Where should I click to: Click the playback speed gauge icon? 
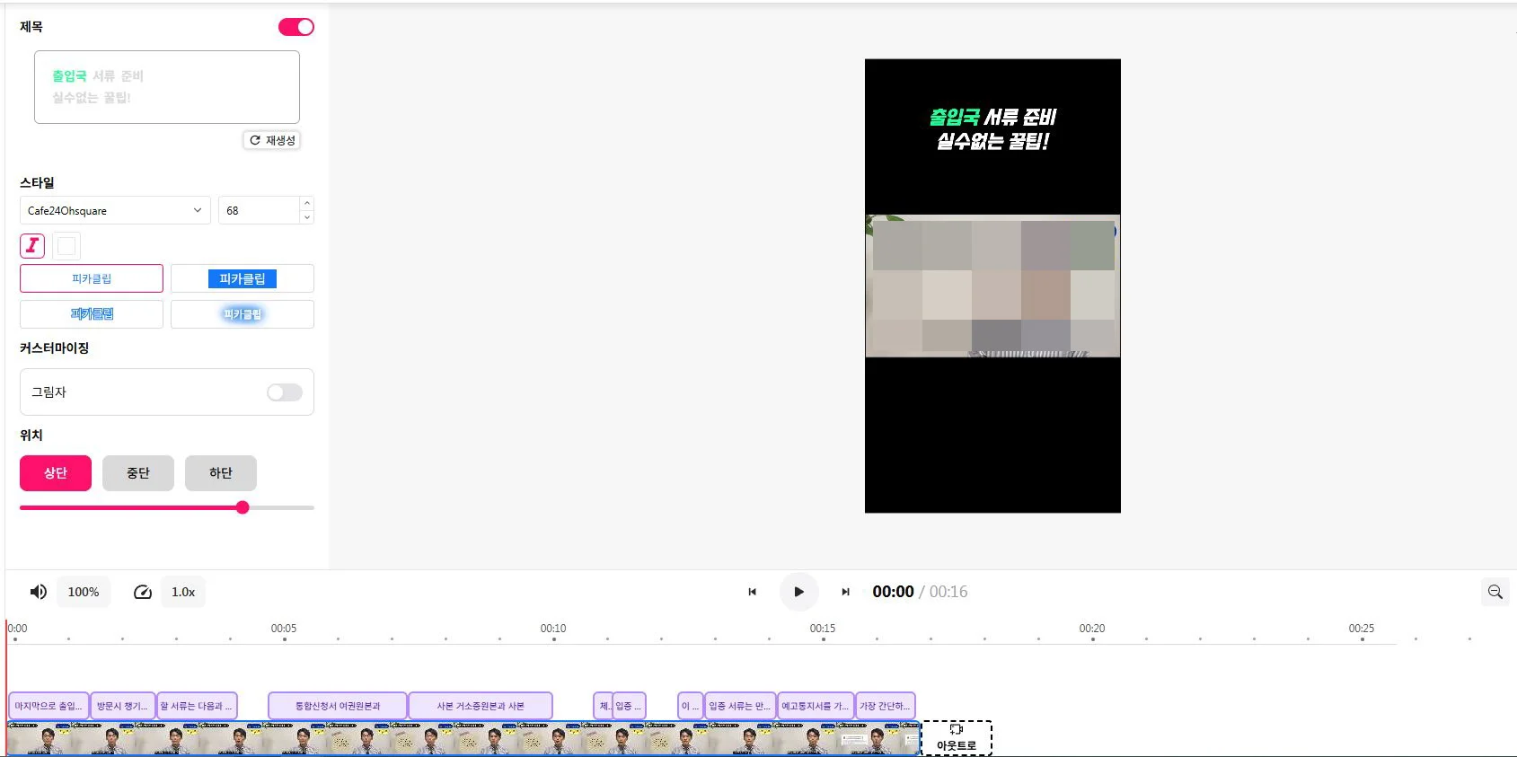coord(143,592)
